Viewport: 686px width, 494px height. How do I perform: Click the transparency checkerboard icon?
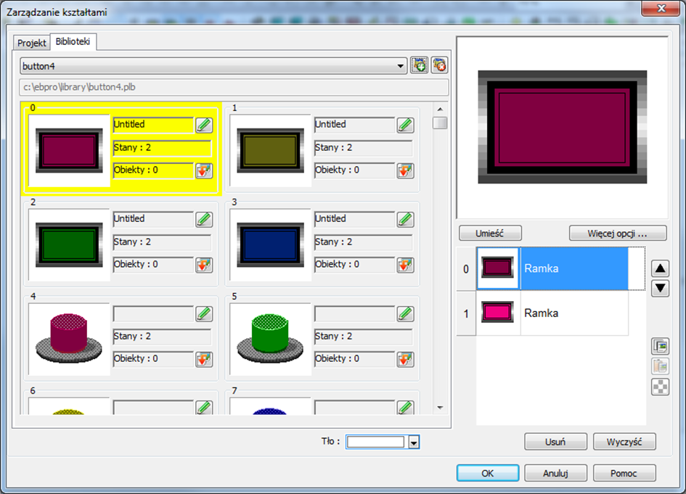tap(660, 387)
